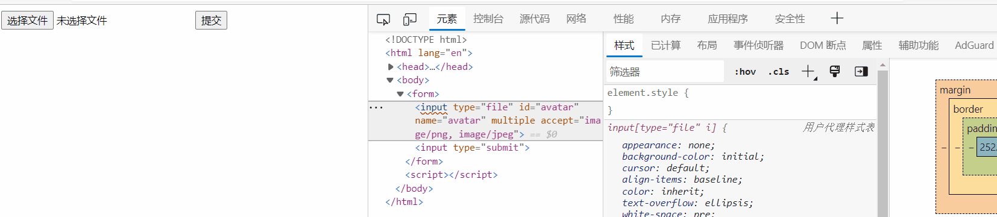The image size is (997, 217).
Task: Switch to the 网络 tab
Action: click(576, 19)
